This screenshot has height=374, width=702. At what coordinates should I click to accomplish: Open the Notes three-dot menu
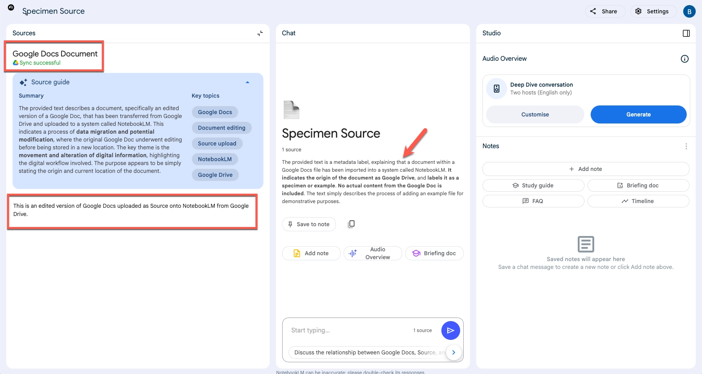pyautogui.click(x=686, y=146)
